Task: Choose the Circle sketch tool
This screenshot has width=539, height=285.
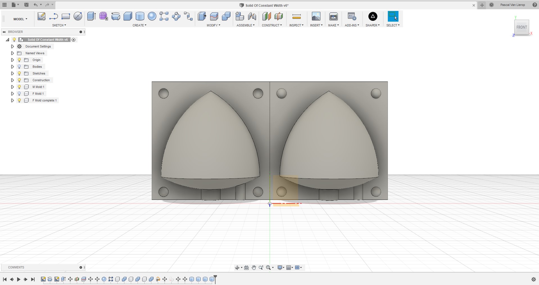Action: 78,16
